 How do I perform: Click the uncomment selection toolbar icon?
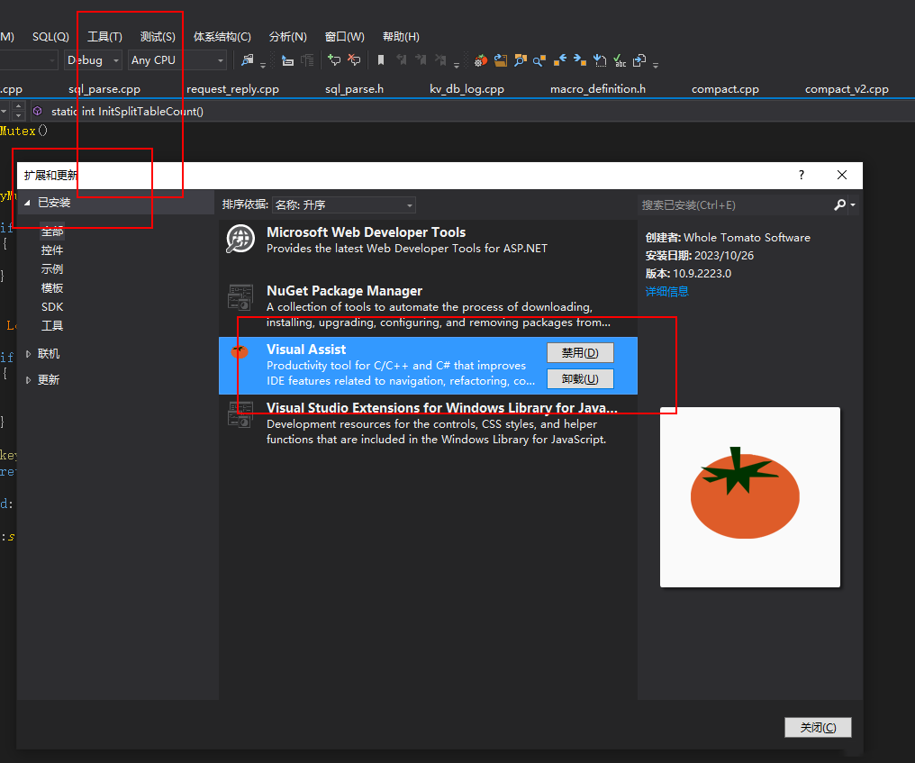pos(354,60)
